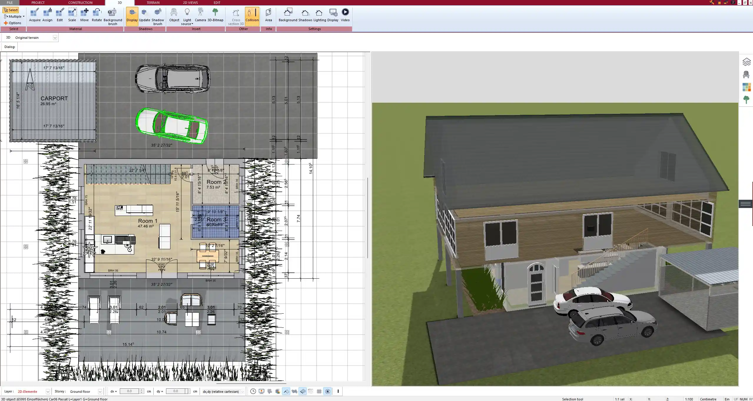This screenshot has width=753, height=401.
Task: Toggle the grid display in bottom toolbar
Action: [x=319, y=391]
